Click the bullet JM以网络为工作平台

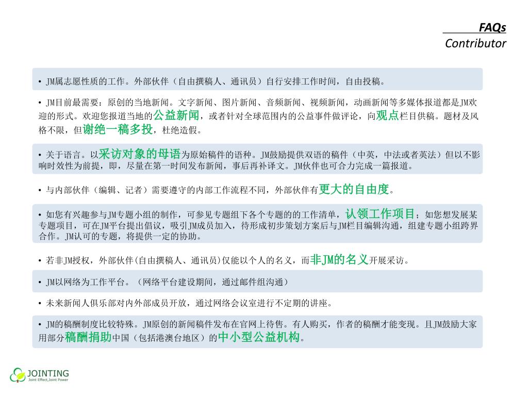(163, 282)
